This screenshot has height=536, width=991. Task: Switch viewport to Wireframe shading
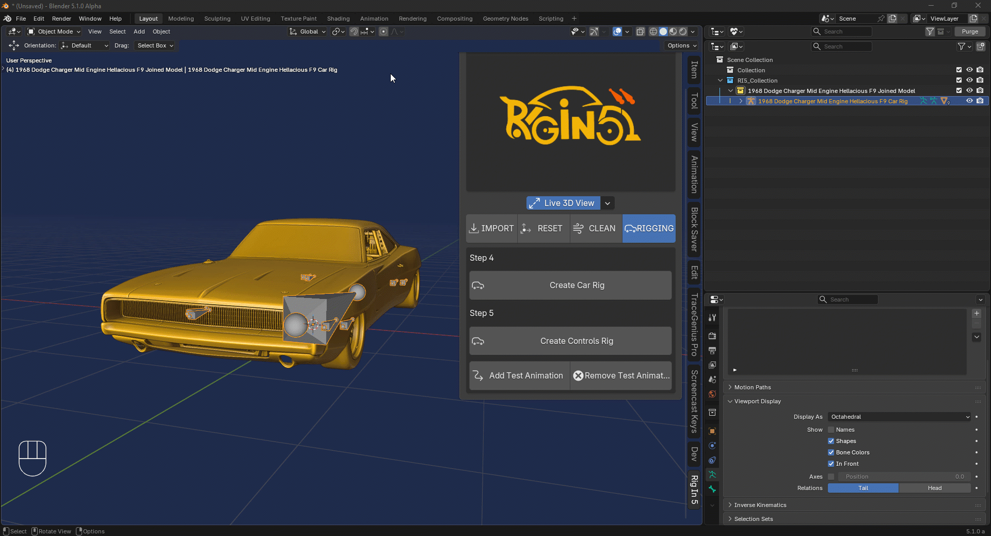(x=653, y=31)
